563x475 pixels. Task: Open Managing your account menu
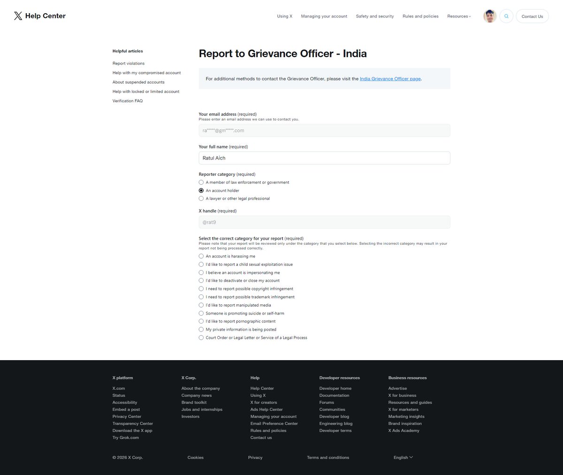tap(324, 16)
